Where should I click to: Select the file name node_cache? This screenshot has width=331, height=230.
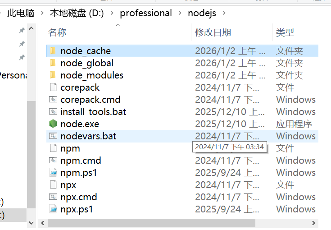tap(86, 51)
